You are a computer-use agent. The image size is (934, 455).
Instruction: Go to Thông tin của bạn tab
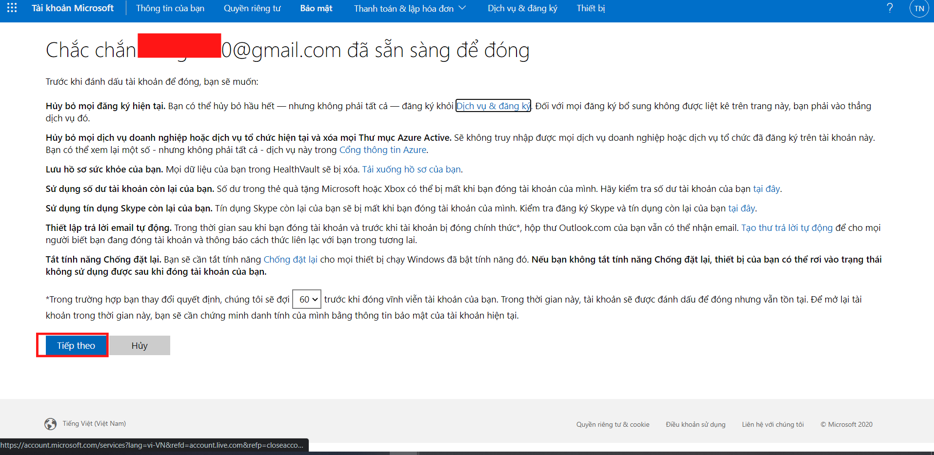point(170,8)
